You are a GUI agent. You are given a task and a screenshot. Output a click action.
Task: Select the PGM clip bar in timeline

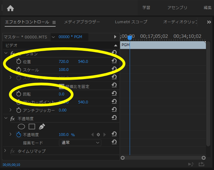pos(163,45)
